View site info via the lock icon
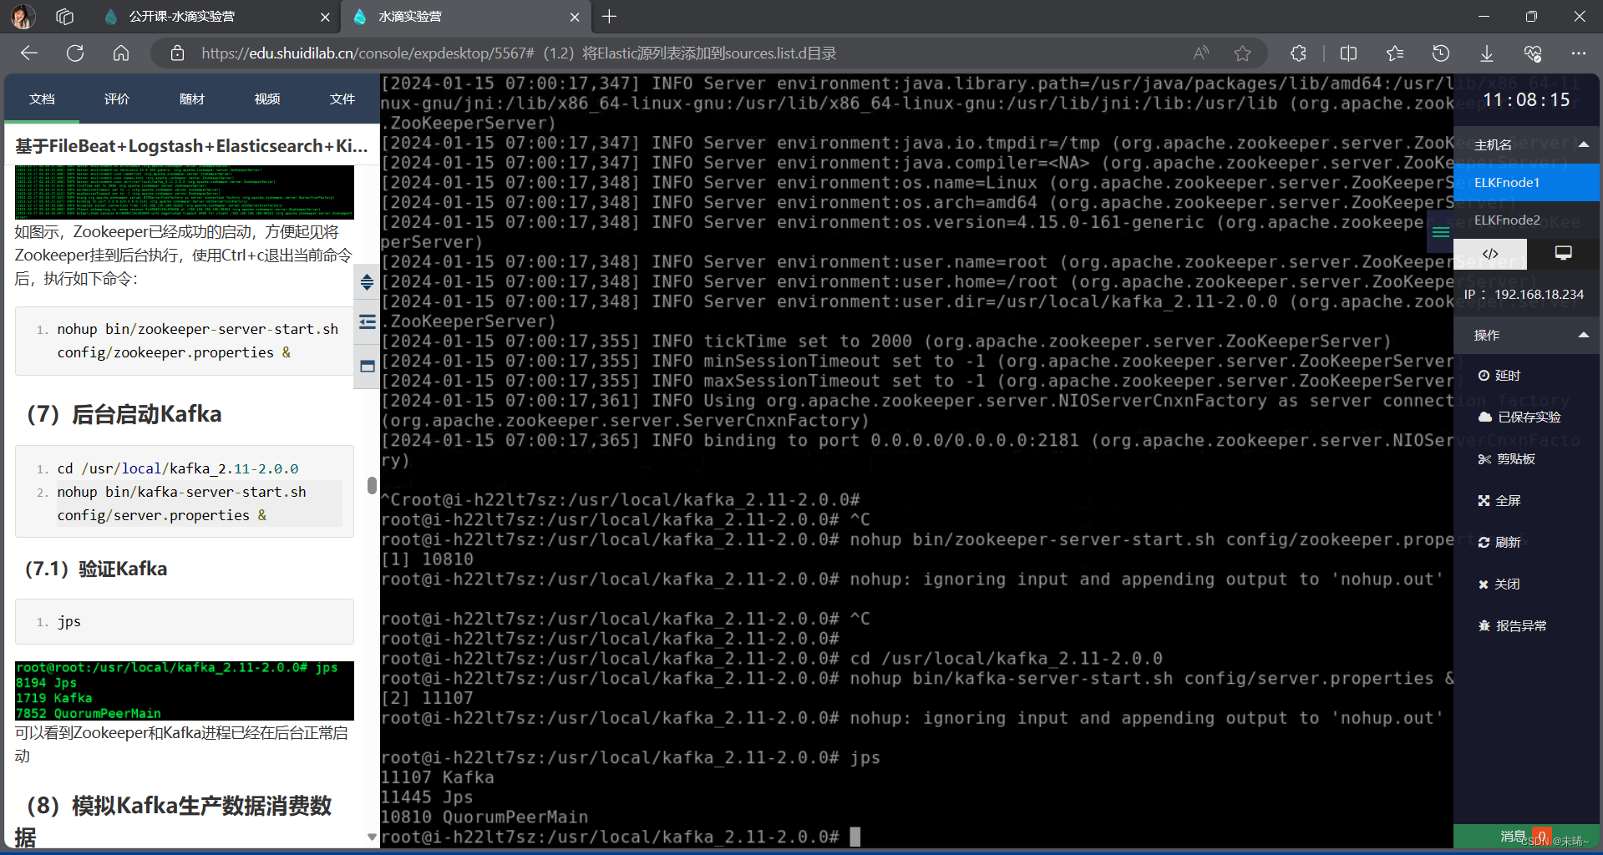 tap(177, 53)
